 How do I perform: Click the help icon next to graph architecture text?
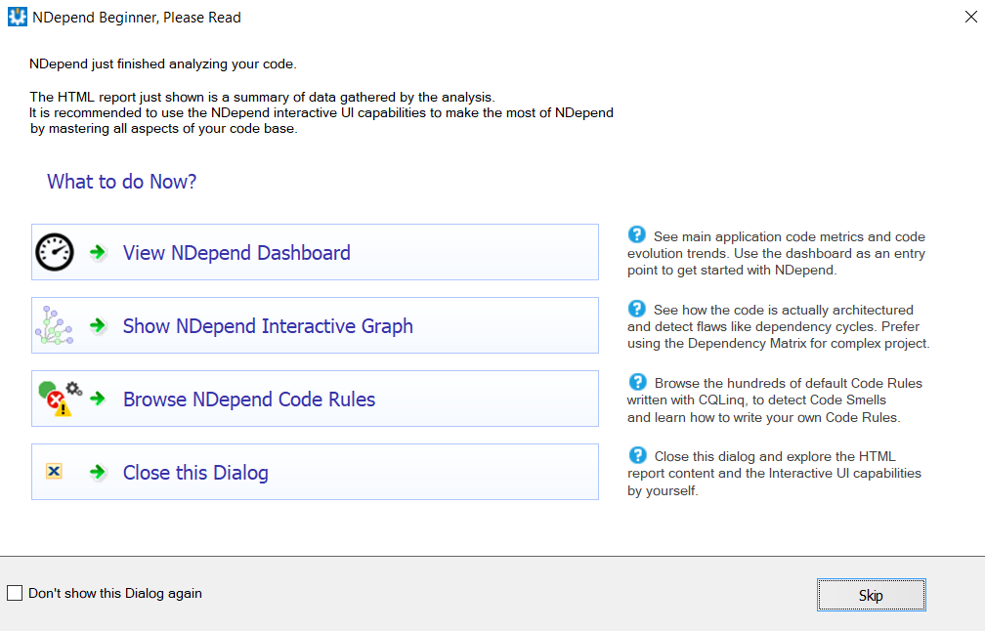[x=636, y=309]
